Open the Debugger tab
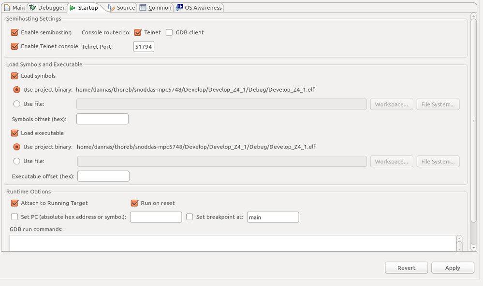This screenshot has width=483, height=286. tap(47, 8)
